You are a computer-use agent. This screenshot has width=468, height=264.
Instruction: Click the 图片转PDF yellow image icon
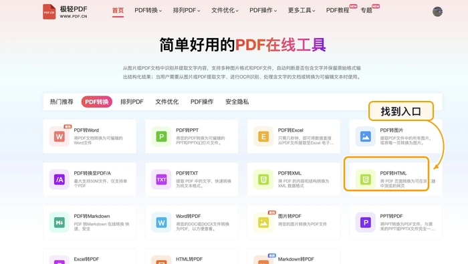point(263,223)
